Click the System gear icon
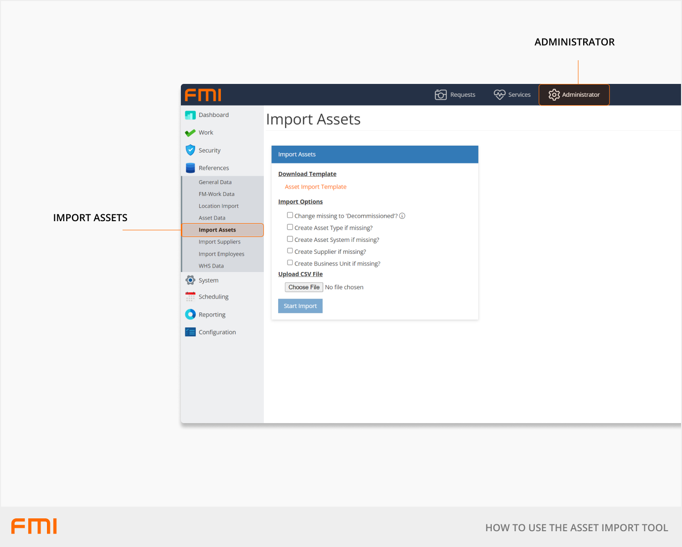The width and height of the screenshot is (682, 547). tap(190, 280)
